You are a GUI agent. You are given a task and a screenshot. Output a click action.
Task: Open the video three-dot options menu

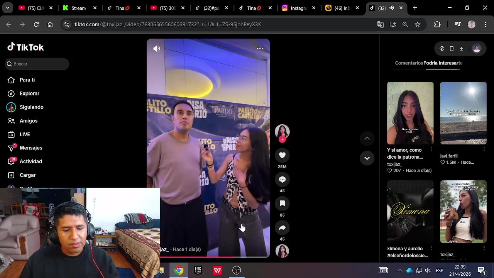[x=260, y=49]
